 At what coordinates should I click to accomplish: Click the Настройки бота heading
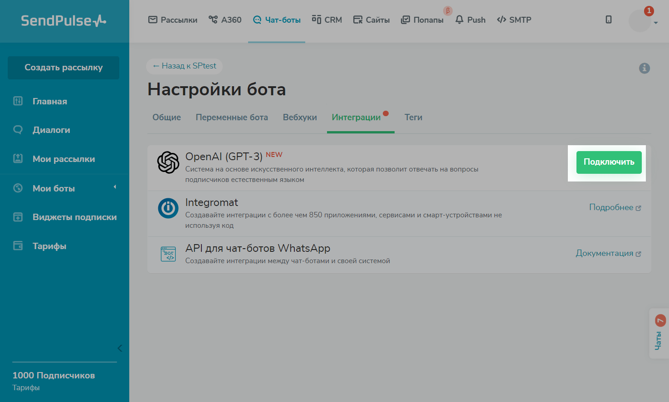[217, 89]
